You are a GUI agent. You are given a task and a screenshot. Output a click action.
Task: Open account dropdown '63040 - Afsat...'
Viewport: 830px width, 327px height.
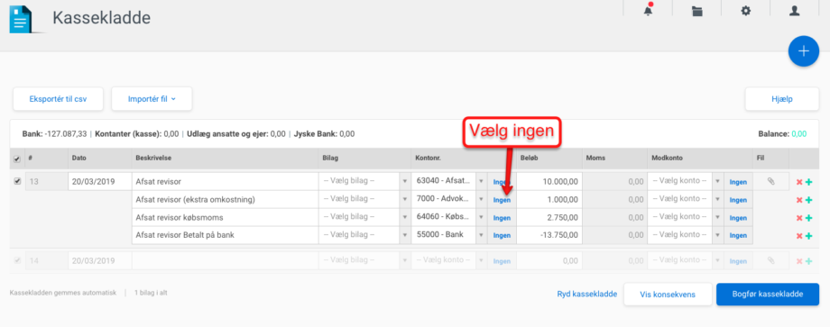[449, 182]
